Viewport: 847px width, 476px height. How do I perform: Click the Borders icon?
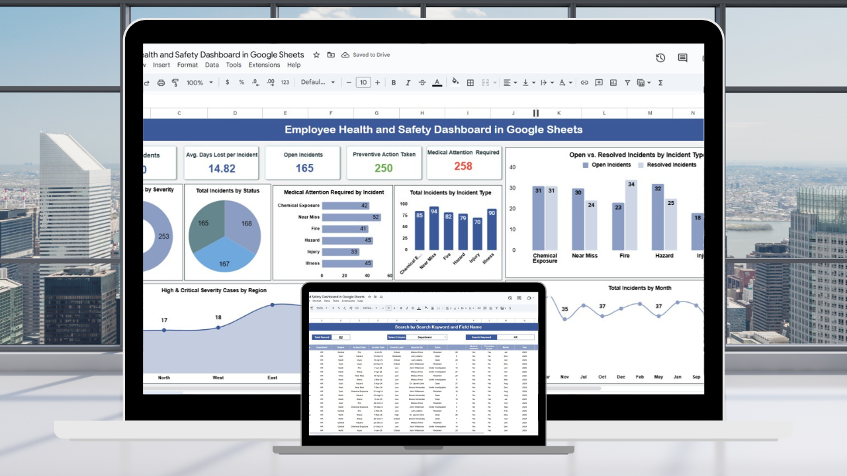(x=470, y=83)
